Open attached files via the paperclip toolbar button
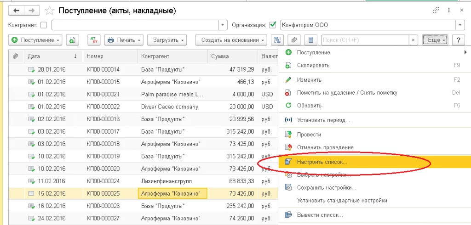 coord(294,40)
